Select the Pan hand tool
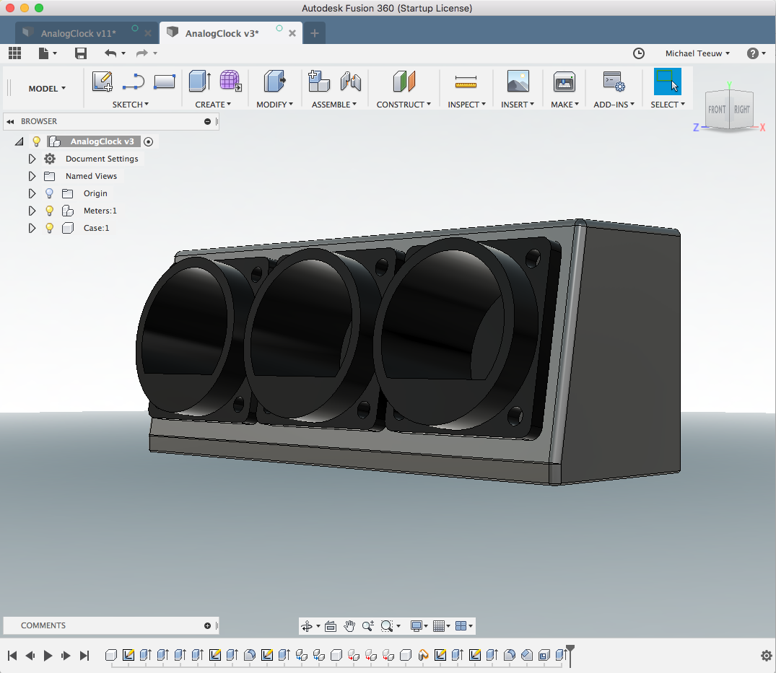This screenshot has width=776, height=673. click(349, 626)
